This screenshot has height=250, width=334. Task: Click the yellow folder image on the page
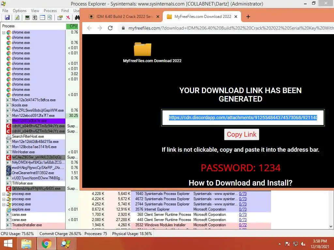(143, 49)
